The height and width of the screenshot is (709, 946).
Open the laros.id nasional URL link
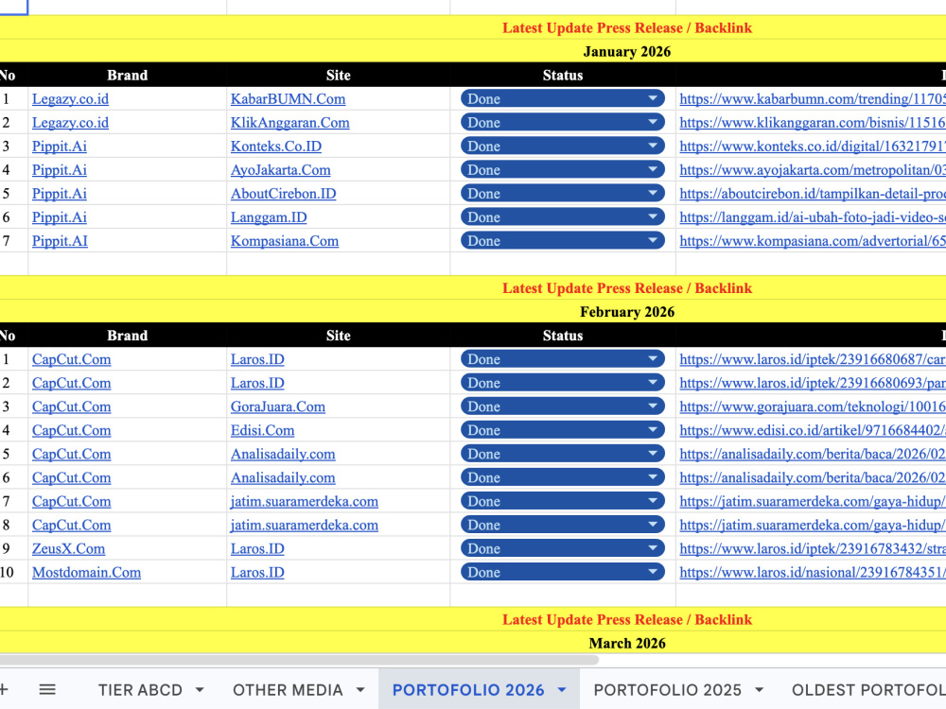[x=812, y=572]
